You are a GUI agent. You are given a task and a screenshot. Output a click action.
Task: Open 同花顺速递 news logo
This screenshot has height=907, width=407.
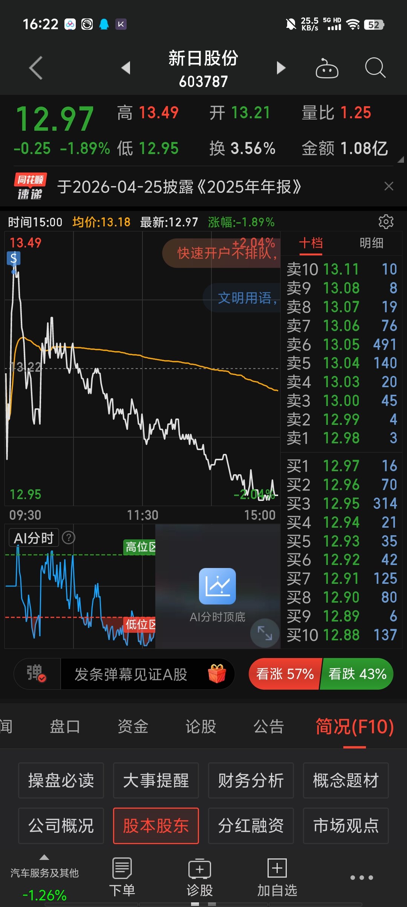tap(30, 186)
